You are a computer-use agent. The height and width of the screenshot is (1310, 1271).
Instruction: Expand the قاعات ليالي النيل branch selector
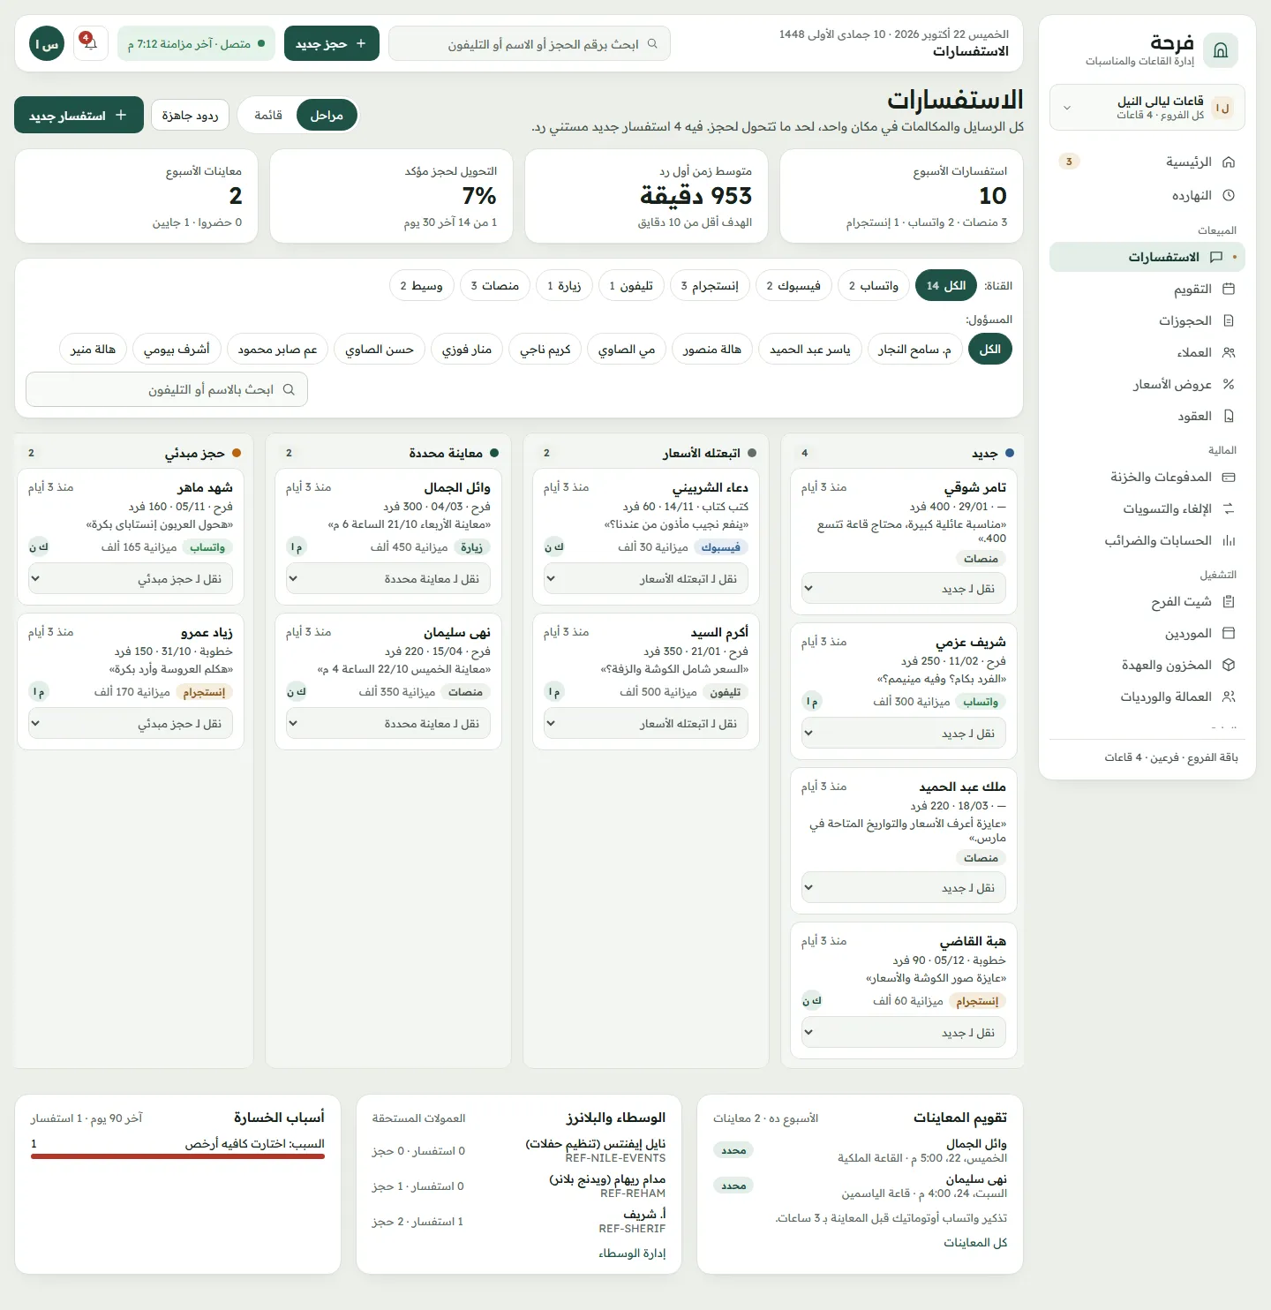click(x=1147, y=108)
